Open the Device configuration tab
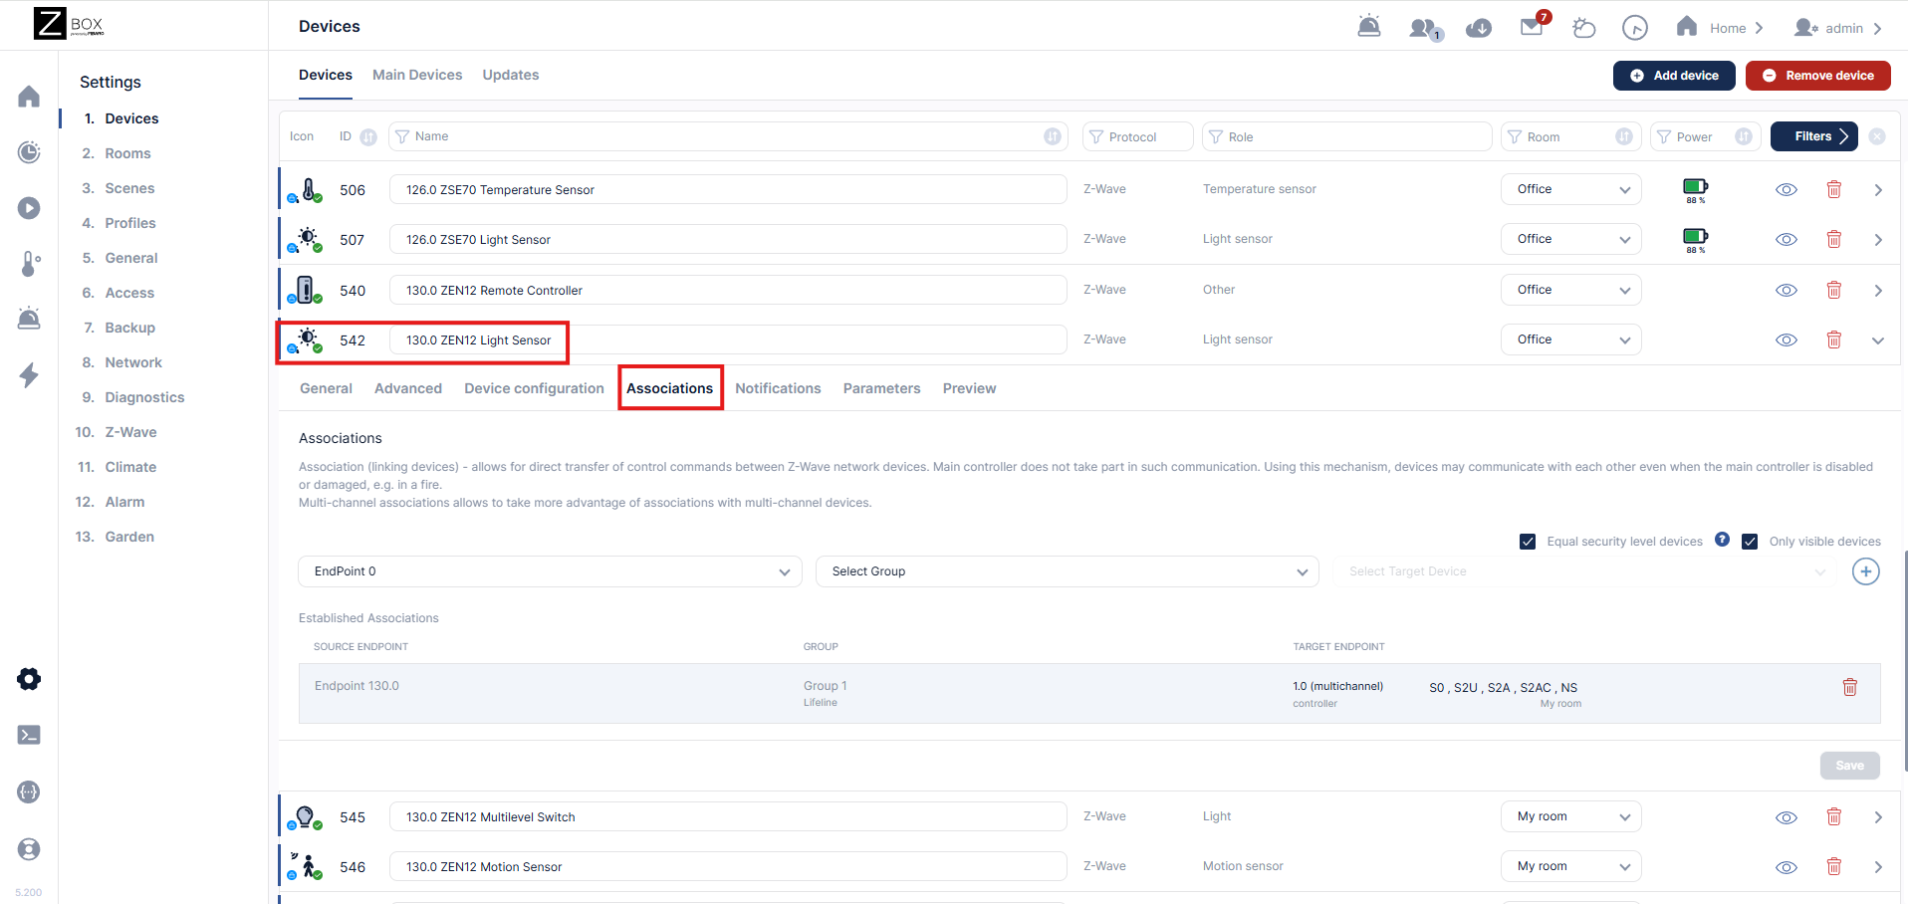The height and width of the screenshot is (904, 1908). coord(534,388)
